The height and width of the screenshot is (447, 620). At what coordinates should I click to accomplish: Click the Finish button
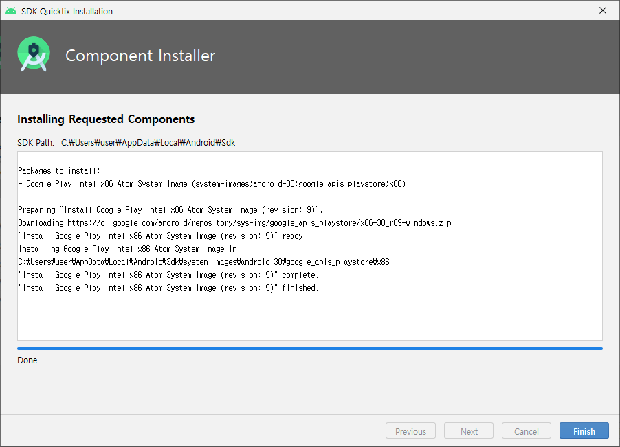(584, 431)
